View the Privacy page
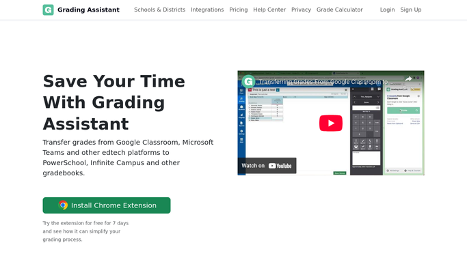The image size is (467, 262). pyautogui.click(x=301, y=10)
